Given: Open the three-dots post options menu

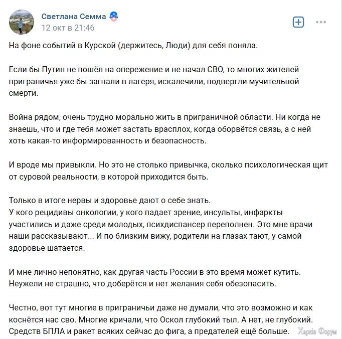Looking at the screenshot, I should point(321,22).
